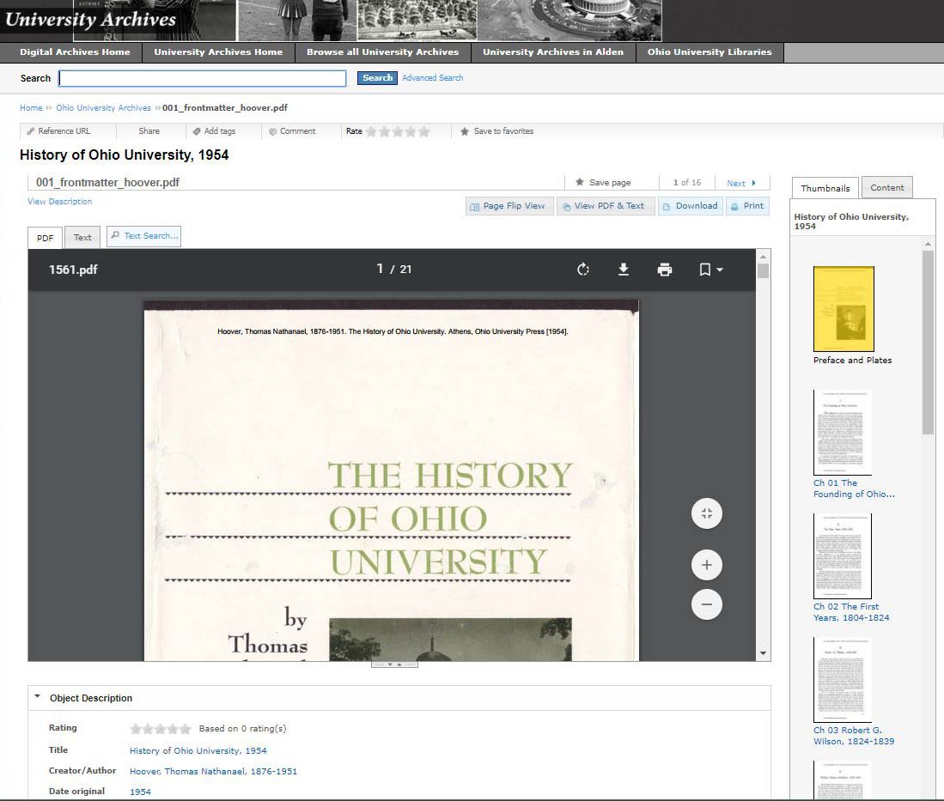Rate item with the third star
The width and height of the screenshot is (944, 801).
tap(398, 131)
